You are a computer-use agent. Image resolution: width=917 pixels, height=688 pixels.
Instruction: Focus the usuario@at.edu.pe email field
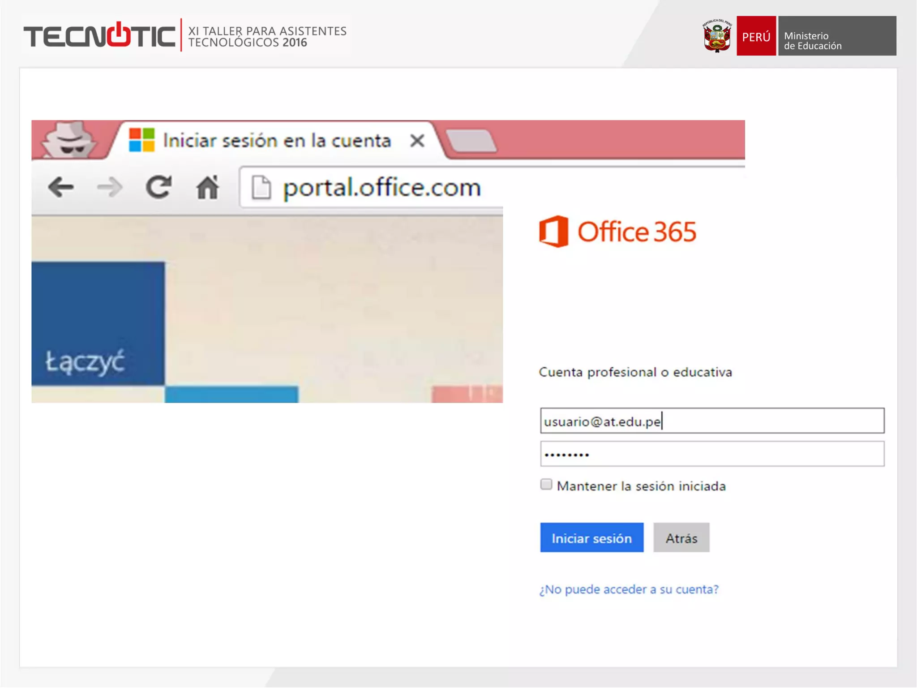pyautogui.click(x=712, y=421)
